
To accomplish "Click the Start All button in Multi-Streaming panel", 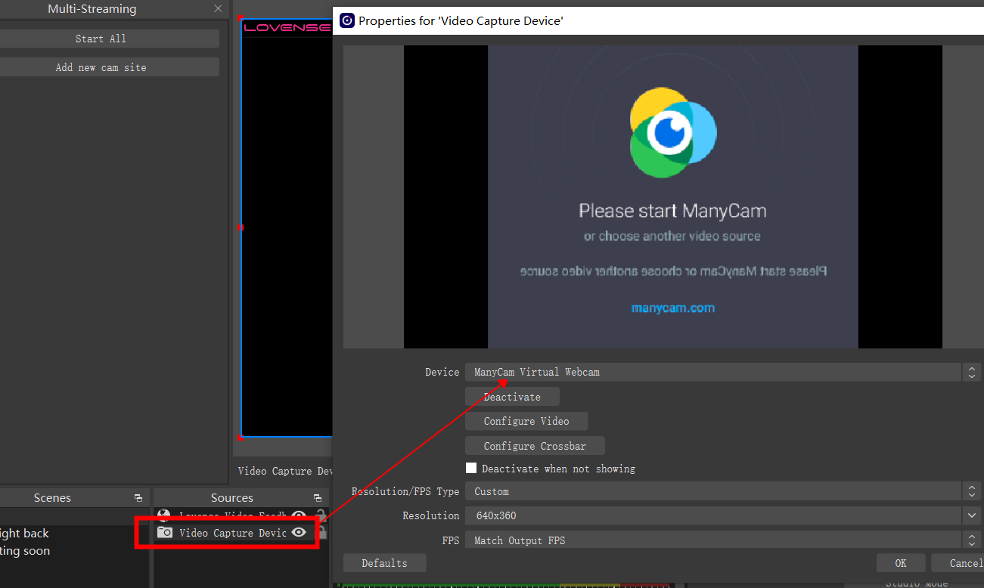I will (101, 38).
